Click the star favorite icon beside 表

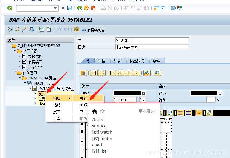click(x=102, y=111)
